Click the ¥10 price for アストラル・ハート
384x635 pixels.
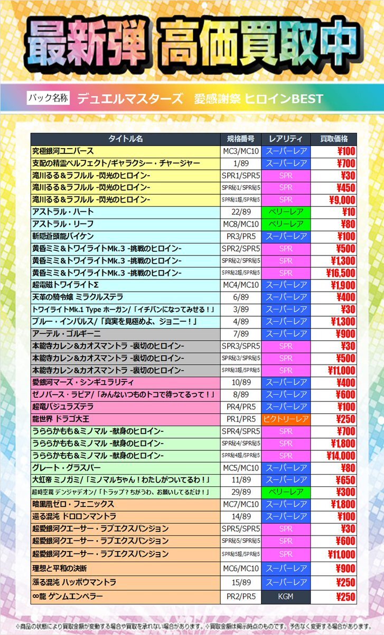[x=334, y=212]
